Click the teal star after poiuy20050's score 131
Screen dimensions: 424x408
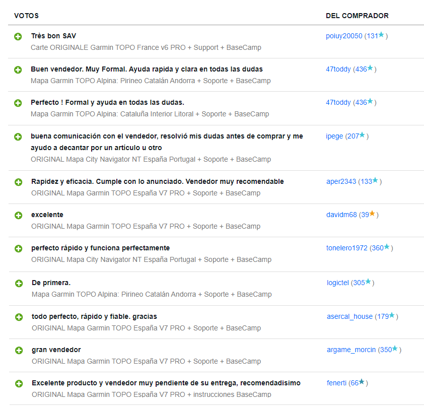[x=381, y=35]
